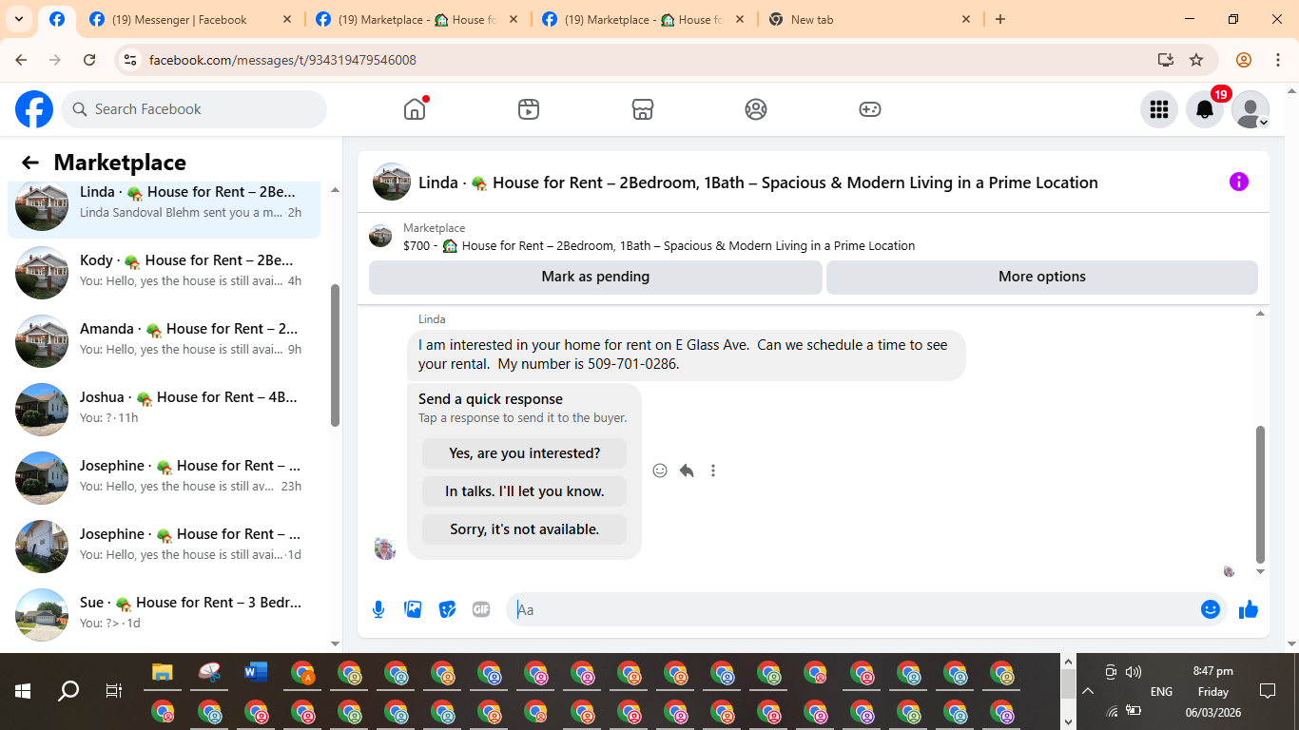The image size is (1299, 730).
Task: Click More options button
Action: point(1042,277)
